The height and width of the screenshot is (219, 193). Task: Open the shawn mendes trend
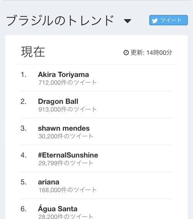point(64,128)
